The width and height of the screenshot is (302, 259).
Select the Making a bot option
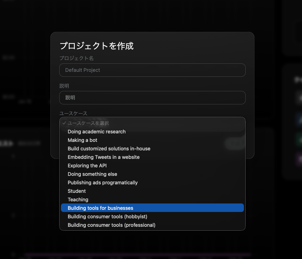(83, 140)
